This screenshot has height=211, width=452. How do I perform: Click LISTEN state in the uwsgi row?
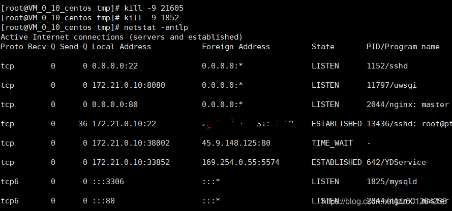(x=325, y=85)
